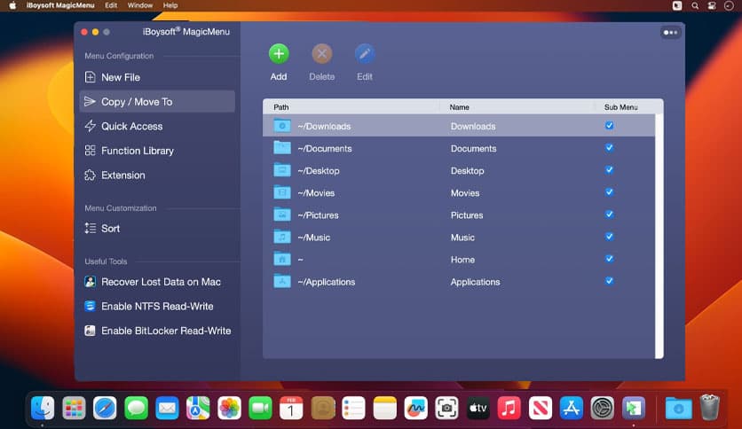Toggle Sub Menu checkbox for Applications

coord(609,281)
